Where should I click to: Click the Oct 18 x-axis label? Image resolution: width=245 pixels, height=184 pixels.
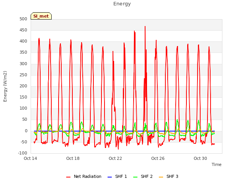pos(73,158)
